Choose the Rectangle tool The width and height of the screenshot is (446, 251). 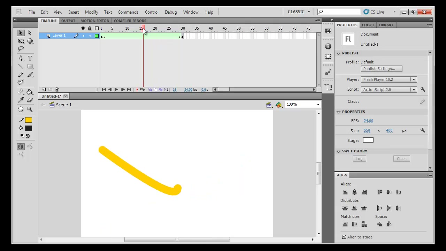pyautogui.click(x=30, y=67)
